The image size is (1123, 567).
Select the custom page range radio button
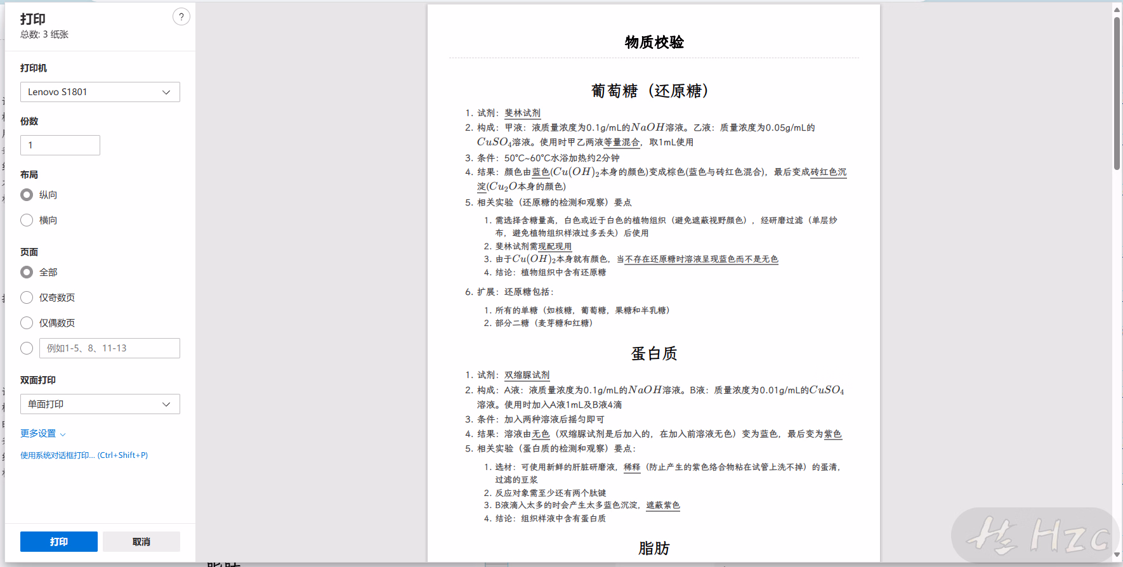tap(27, 348)
